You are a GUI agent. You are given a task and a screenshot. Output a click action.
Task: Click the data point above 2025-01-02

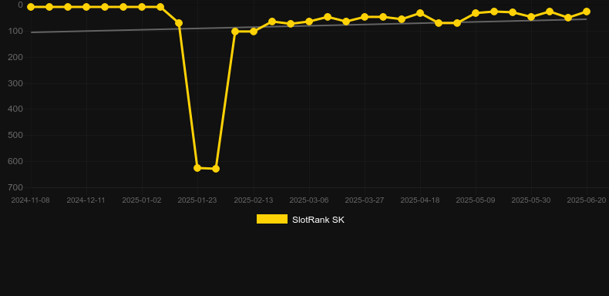(142, 7)
